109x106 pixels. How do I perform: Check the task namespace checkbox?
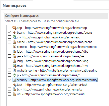[x=9, y=85]
